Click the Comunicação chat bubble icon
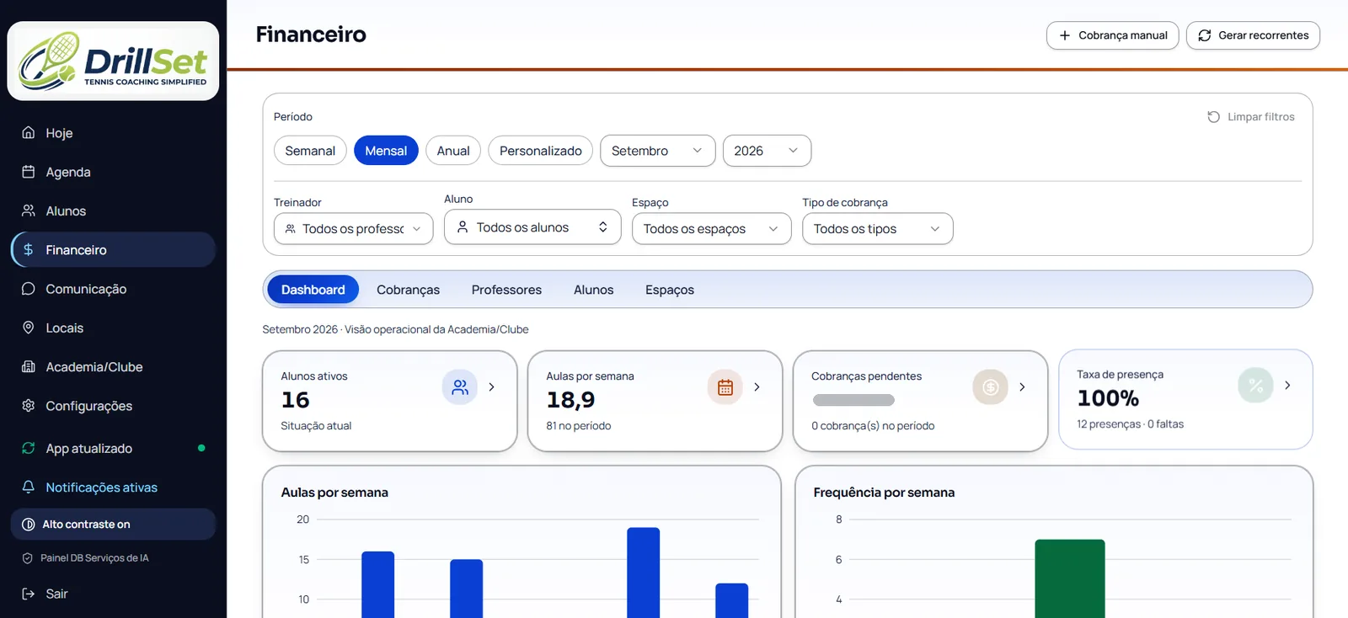The width and height of the screenshot is (1348, 618). 29,289
